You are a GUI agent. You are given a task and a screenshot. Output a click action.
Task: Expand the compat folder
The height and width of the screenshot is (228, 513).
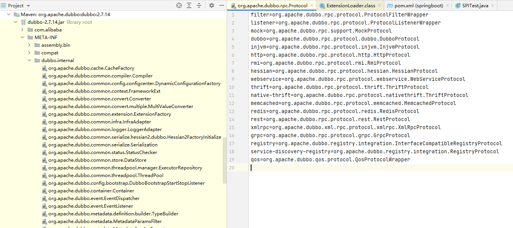coord(29,52)
